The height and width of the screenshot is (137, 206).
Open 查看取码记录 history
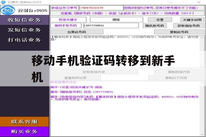[x=76, y=78]
